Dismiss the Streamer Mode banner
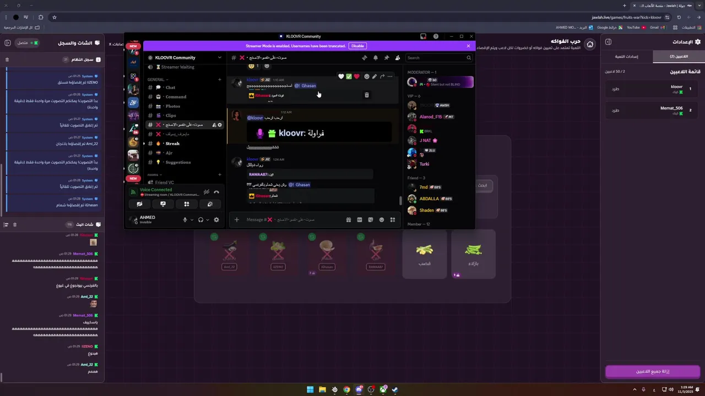Screen dimensions: 705x396 click(x=468, y=46)
